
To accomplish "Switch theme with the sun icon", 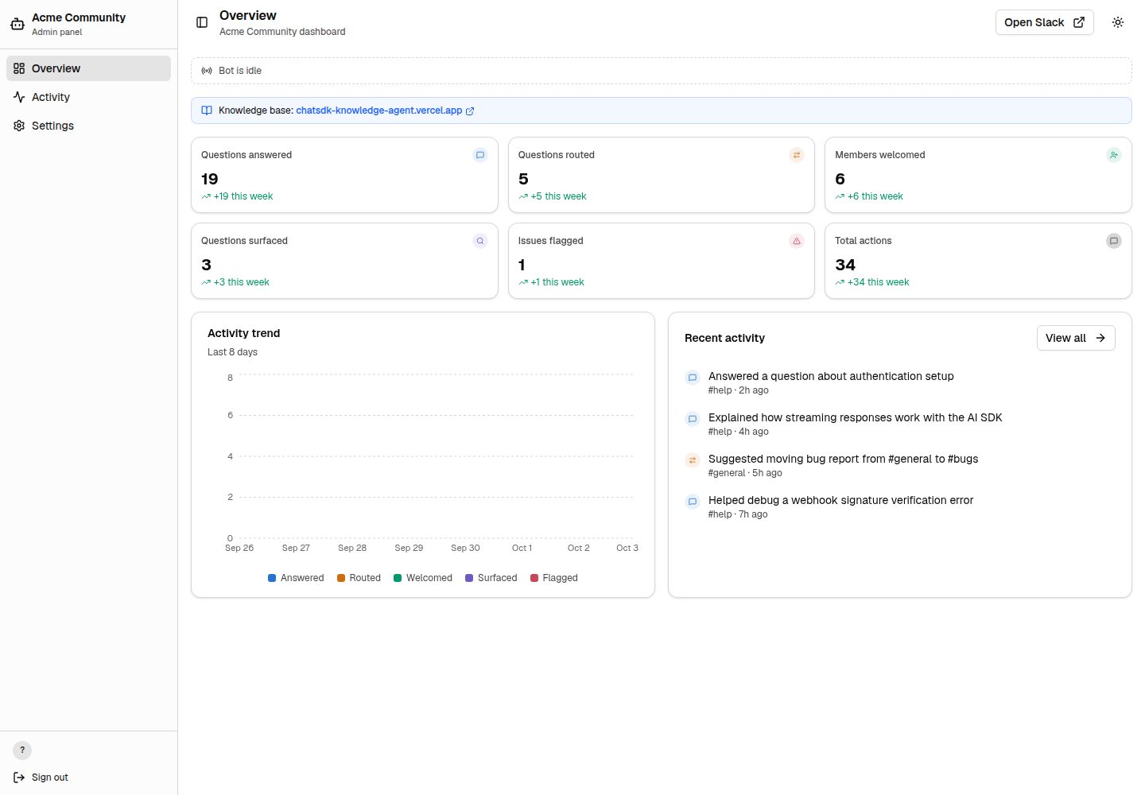I will coord(1118,22).
